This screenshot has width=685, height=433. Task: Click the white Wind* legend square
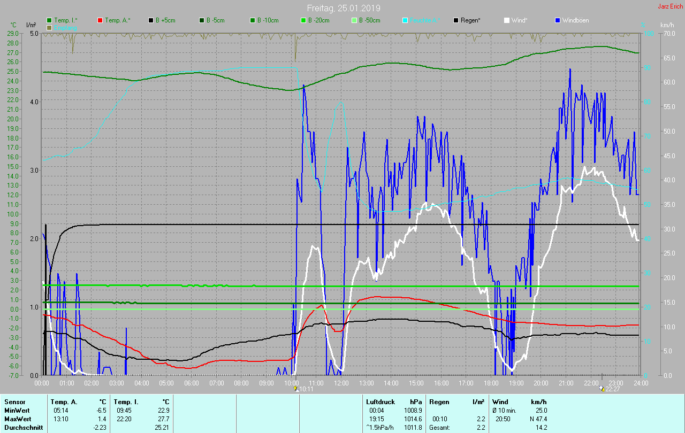tap(507, 20)
